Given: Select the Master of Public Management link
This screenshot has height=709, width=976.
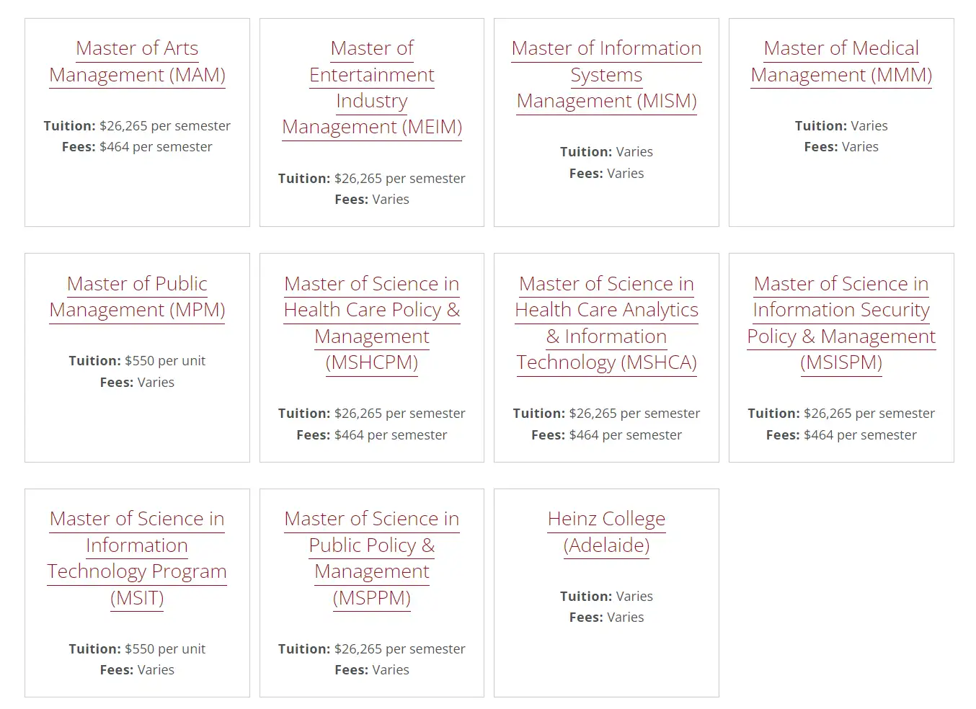Looking at the screenshot, I should coord(137,297).
